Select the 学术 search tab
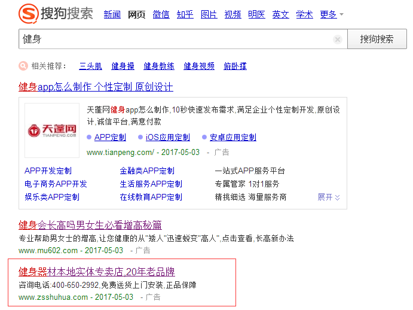Image resolution: width=413 pixels, height=310 pixels. pyautogui.click(x=304, y=14)
